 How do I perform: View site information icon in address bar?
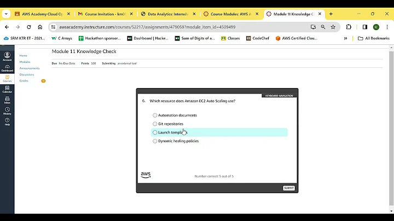[53, 27]
